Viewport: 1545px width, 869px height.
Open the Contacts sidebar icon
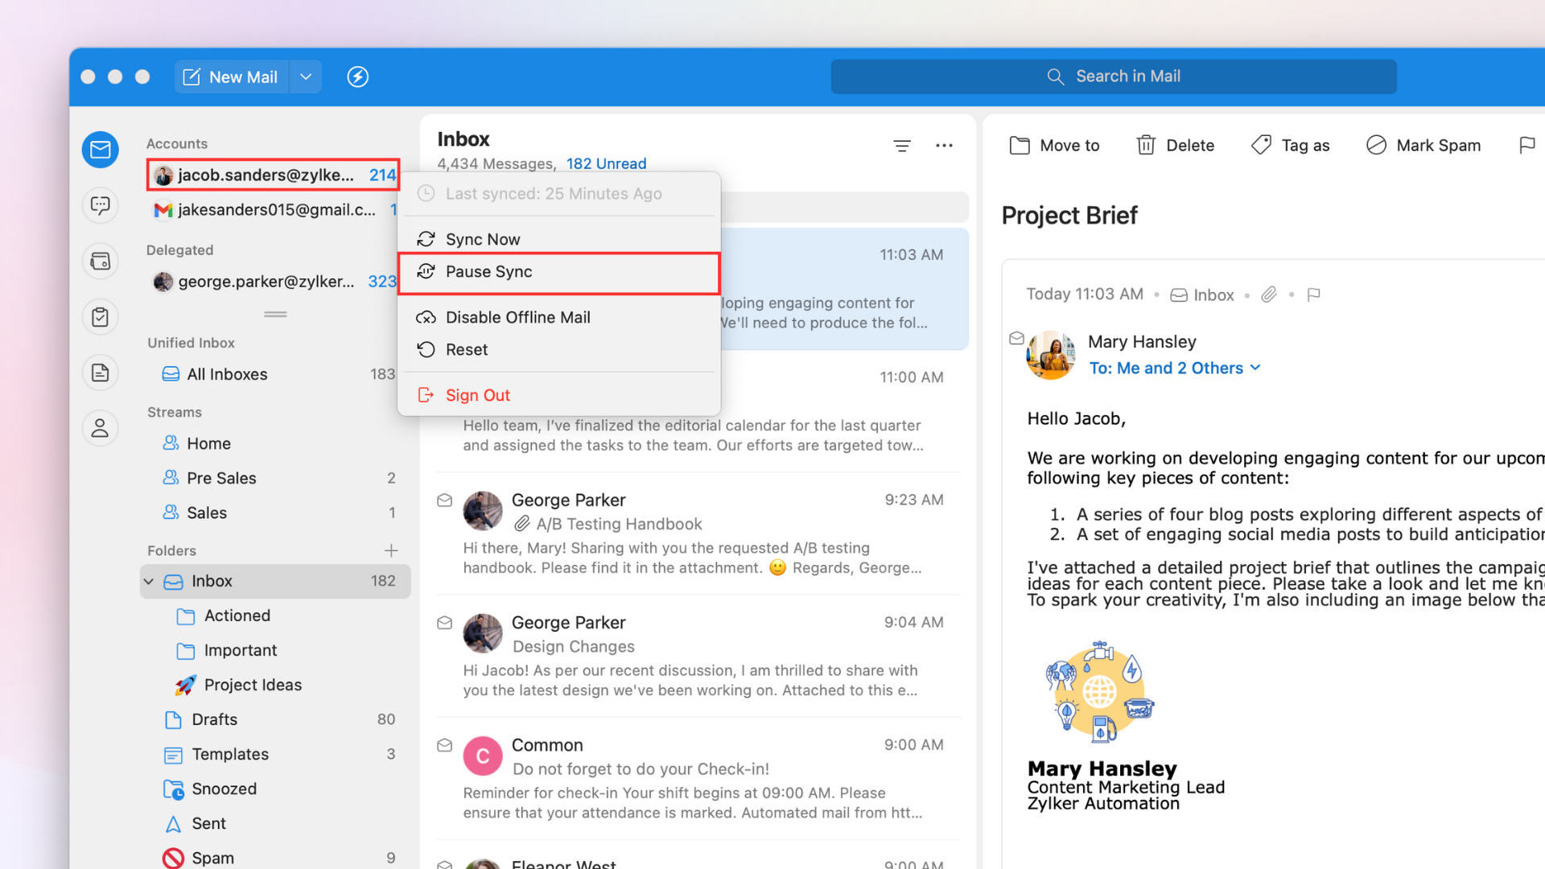100,428
